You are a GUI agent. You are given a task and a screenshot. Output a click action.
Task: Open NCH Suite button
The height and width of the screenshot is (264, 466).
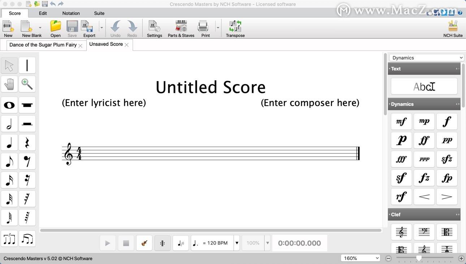point(453,29)
